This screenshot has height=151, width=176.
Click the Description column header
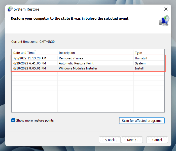pos(67,53)
